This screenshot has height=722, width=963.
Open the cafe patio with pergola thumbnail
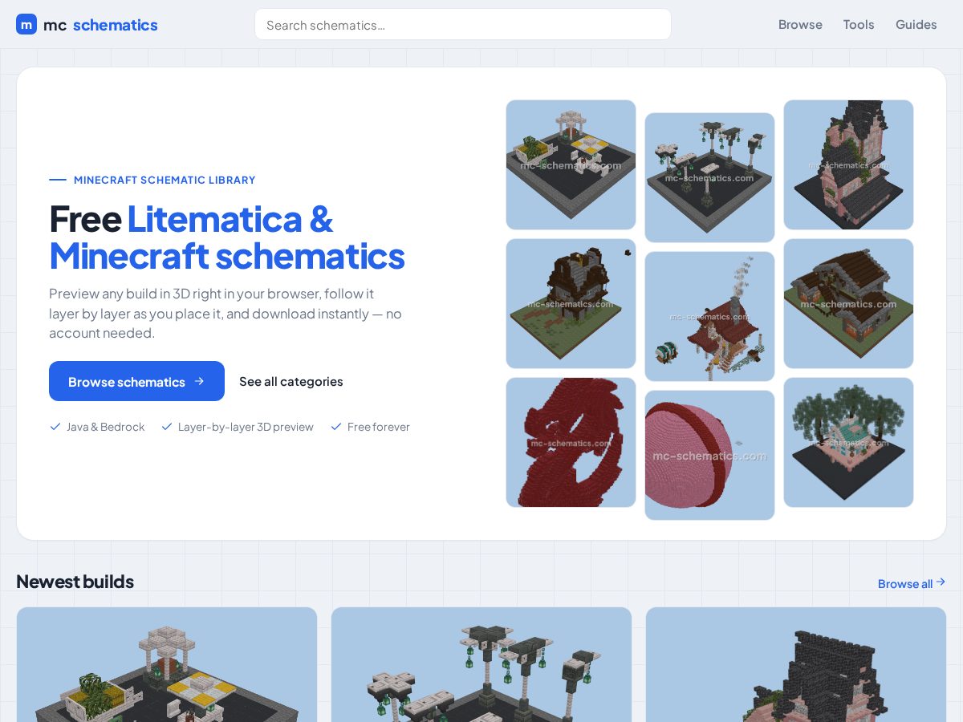click(x=571, y=164)
